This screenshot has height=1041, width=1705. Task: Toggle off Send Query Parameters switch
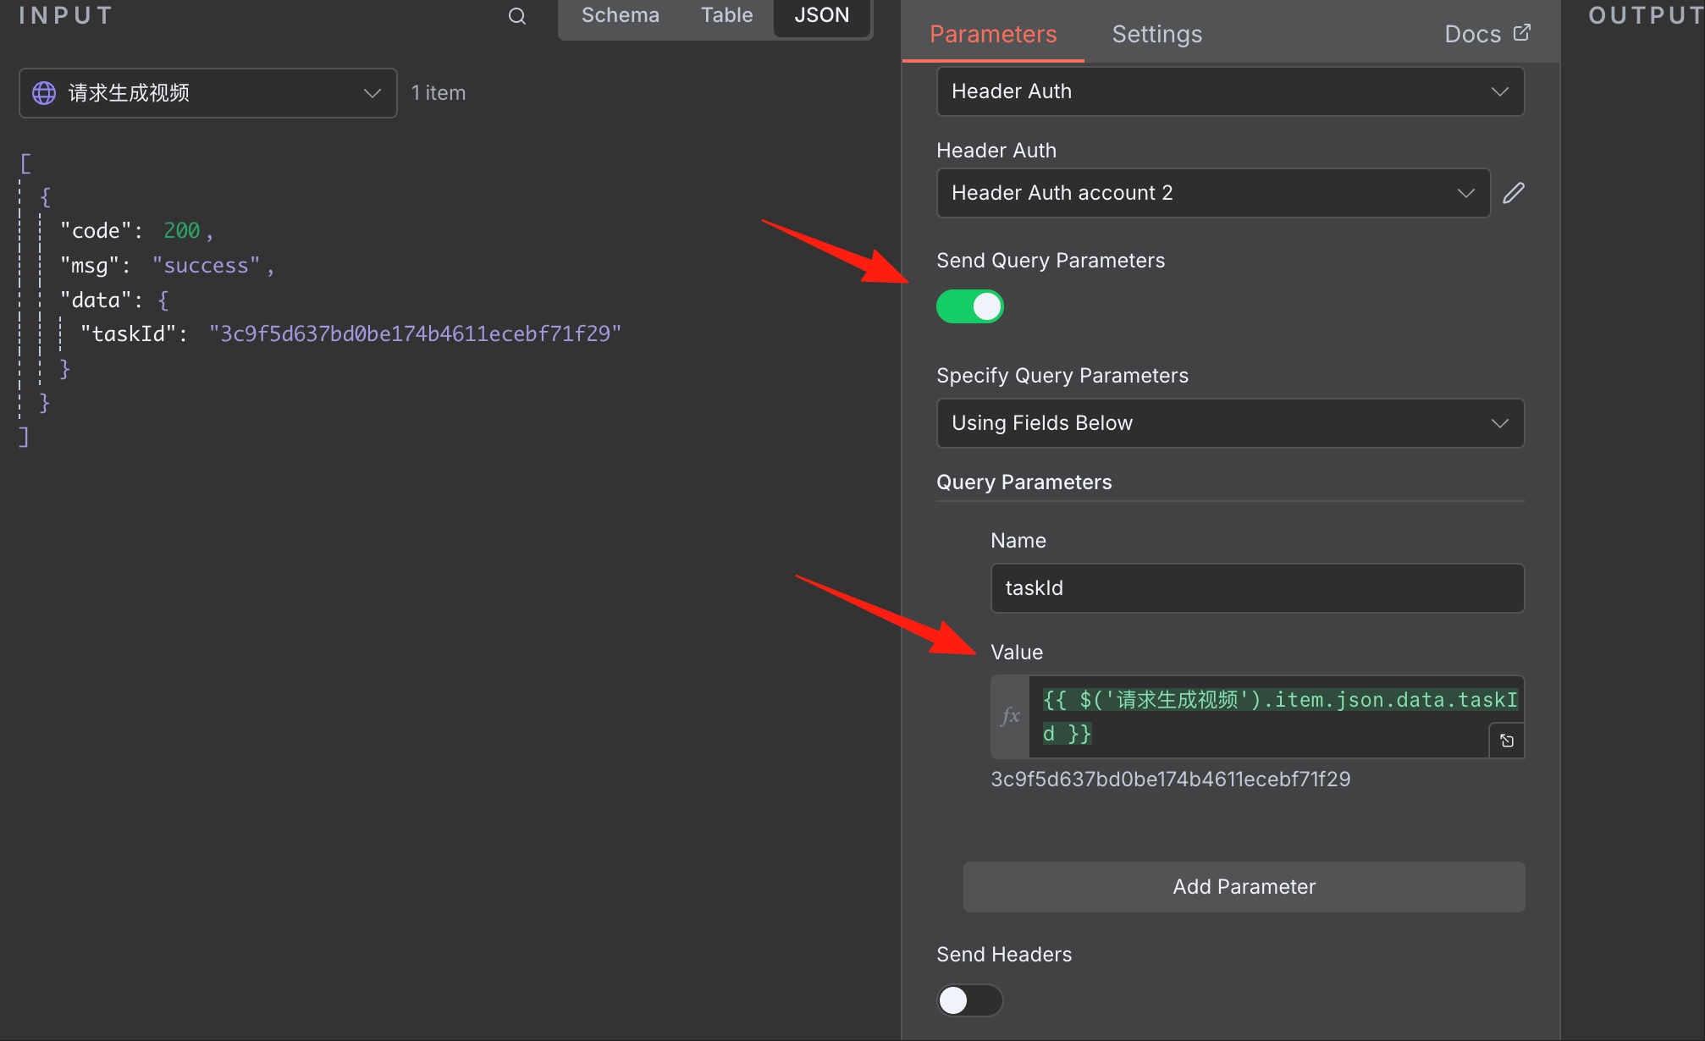click(x=970, y=306)
